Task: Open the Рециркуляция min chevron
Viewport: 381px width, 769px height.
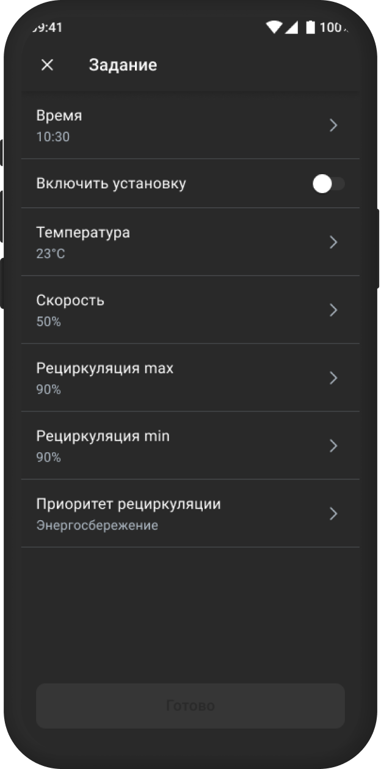Action: [333, 446]
